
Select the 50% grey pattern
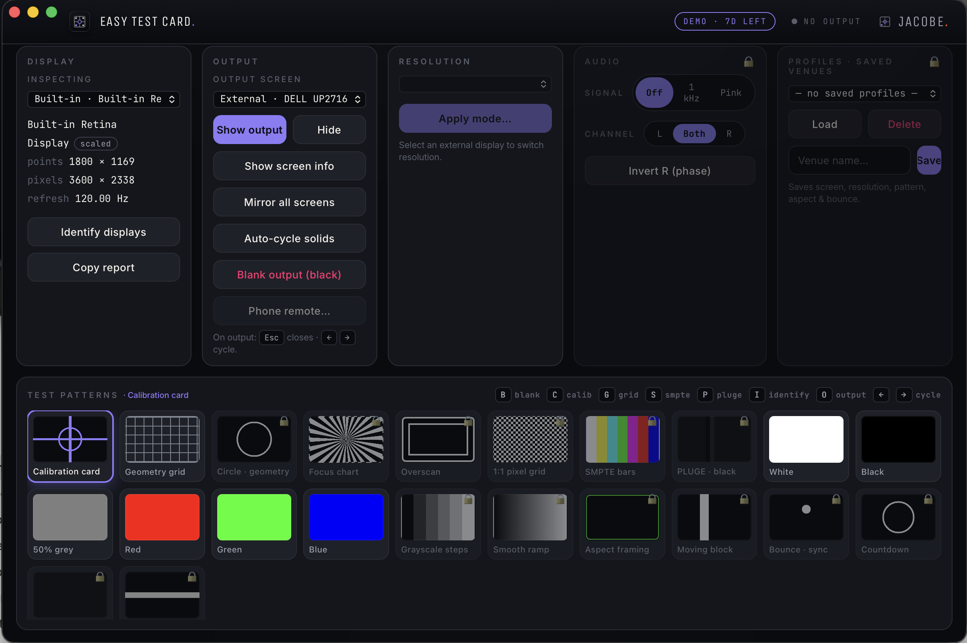click(x=70, y=523)
